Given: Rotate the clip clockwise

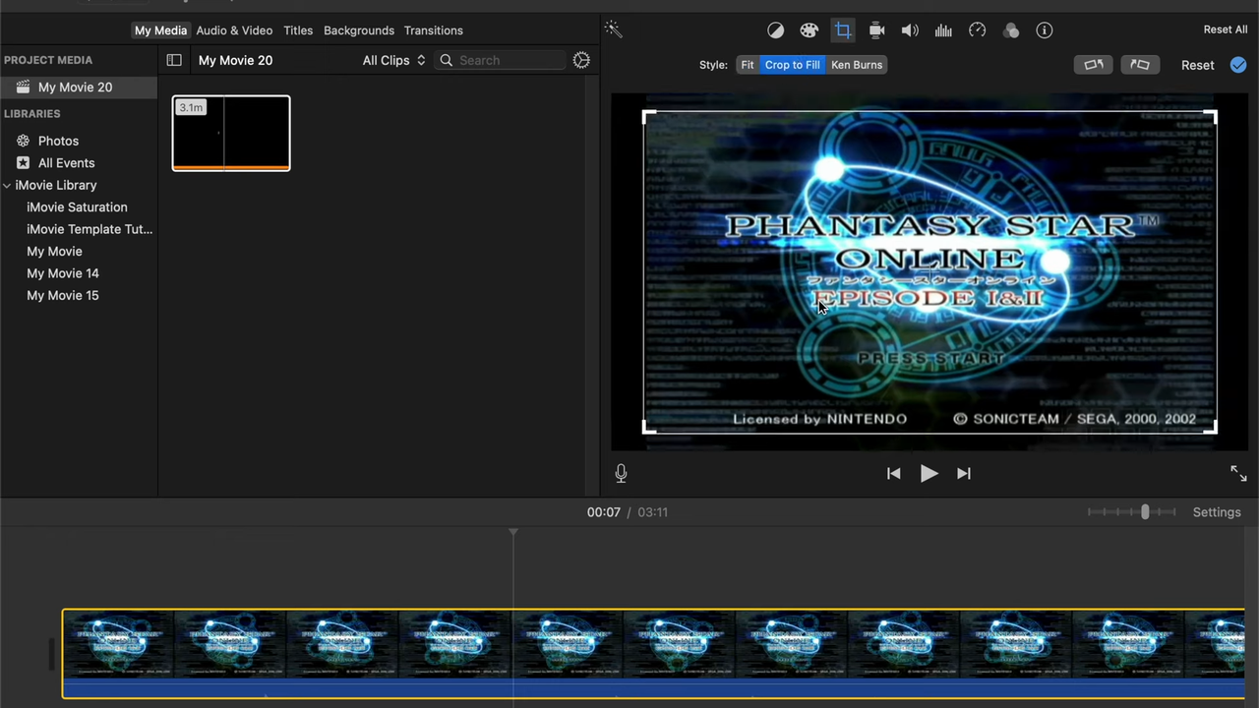Looking at the screenshot, I should pos(1140,65).
